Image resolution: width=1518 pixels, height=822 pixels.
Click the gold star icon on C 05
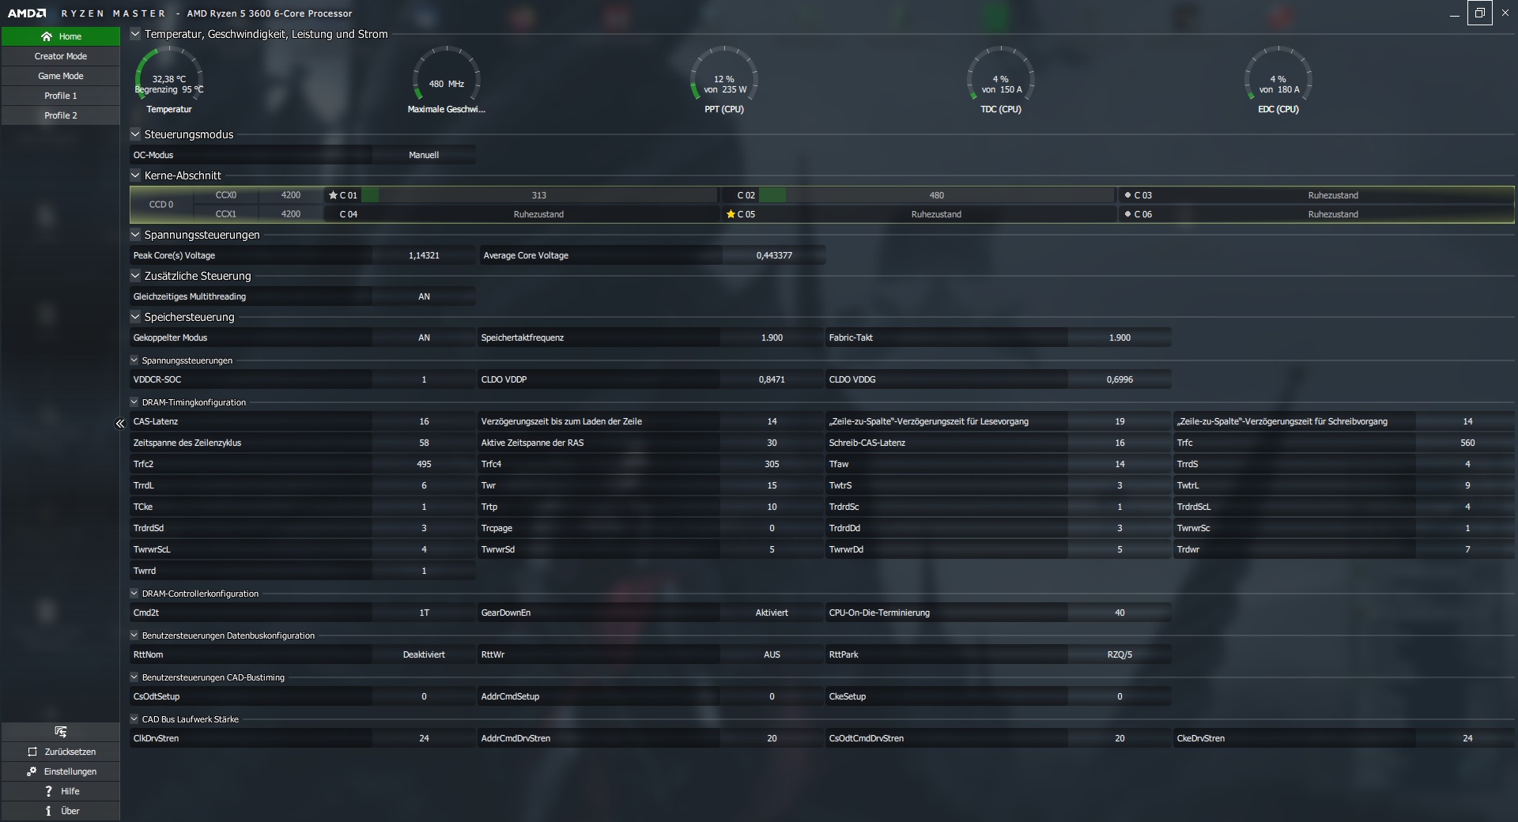731,214
